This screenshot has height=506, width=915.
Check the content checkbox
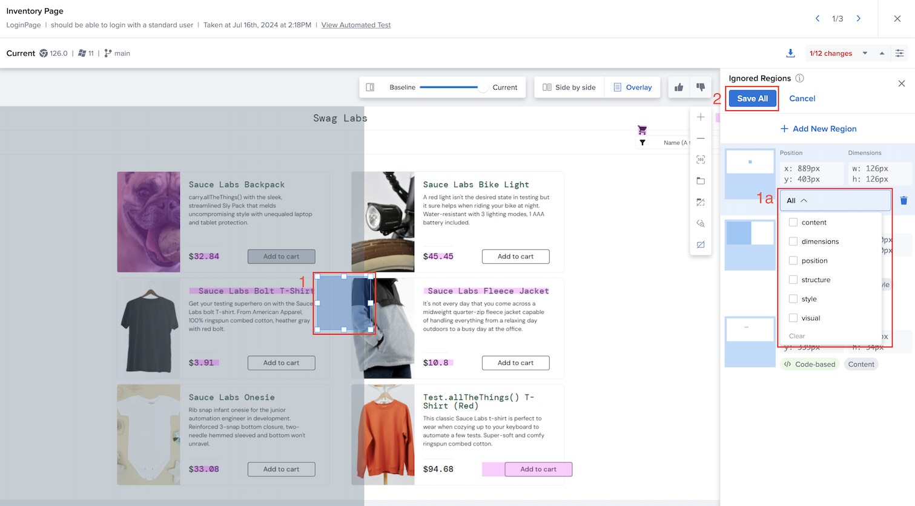(793, 222)
